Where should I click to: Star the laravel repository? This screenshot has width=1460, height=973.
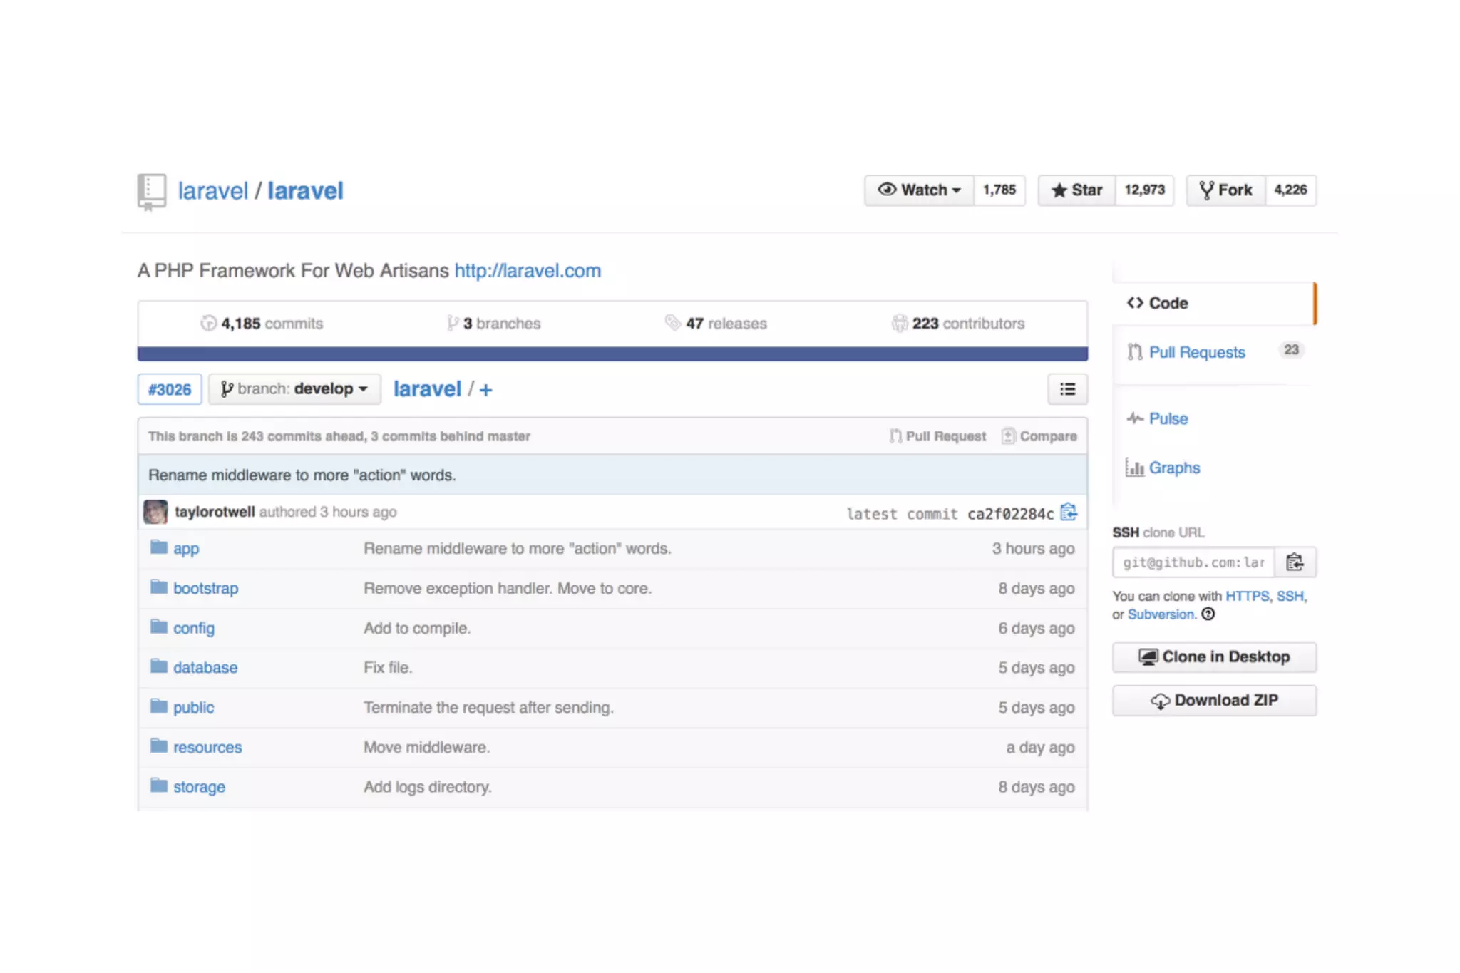point(1076,190)
